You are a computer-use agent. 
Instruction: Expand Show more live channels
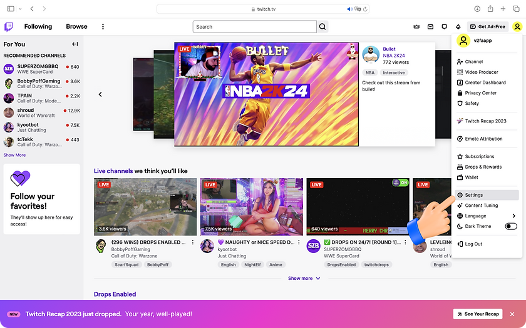(304, 279)
